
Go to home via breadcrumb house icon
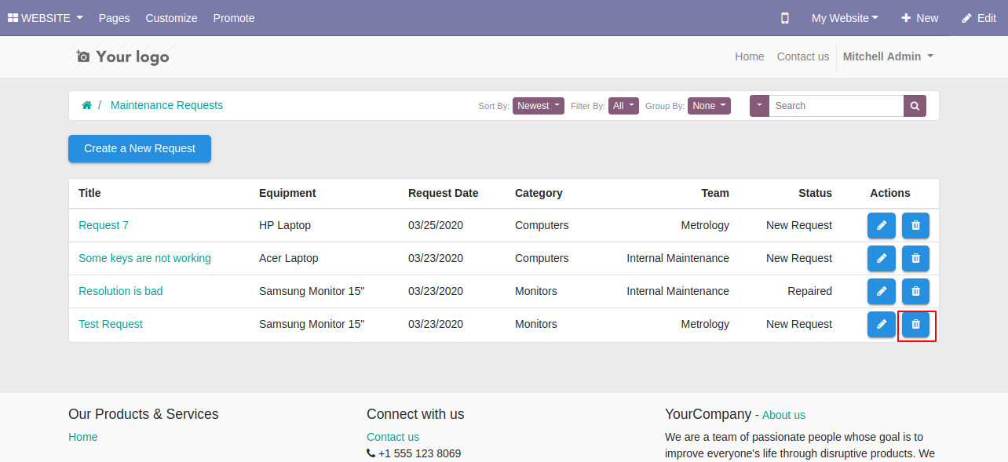(x=86, y=105)
